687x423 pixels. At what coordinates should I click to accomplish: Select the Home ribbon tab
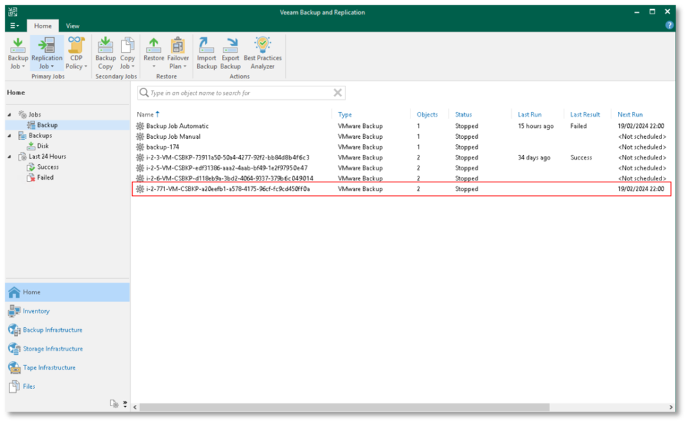coord(43,25)
